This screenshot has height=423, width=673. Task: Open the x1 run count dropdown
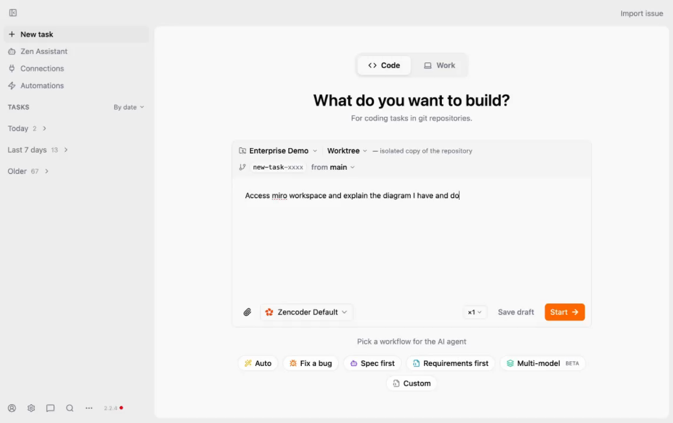(x=475, y=312)
